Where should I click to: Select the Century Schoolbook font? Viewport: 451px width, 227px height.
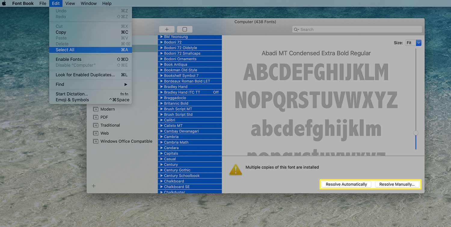point(190,176)
